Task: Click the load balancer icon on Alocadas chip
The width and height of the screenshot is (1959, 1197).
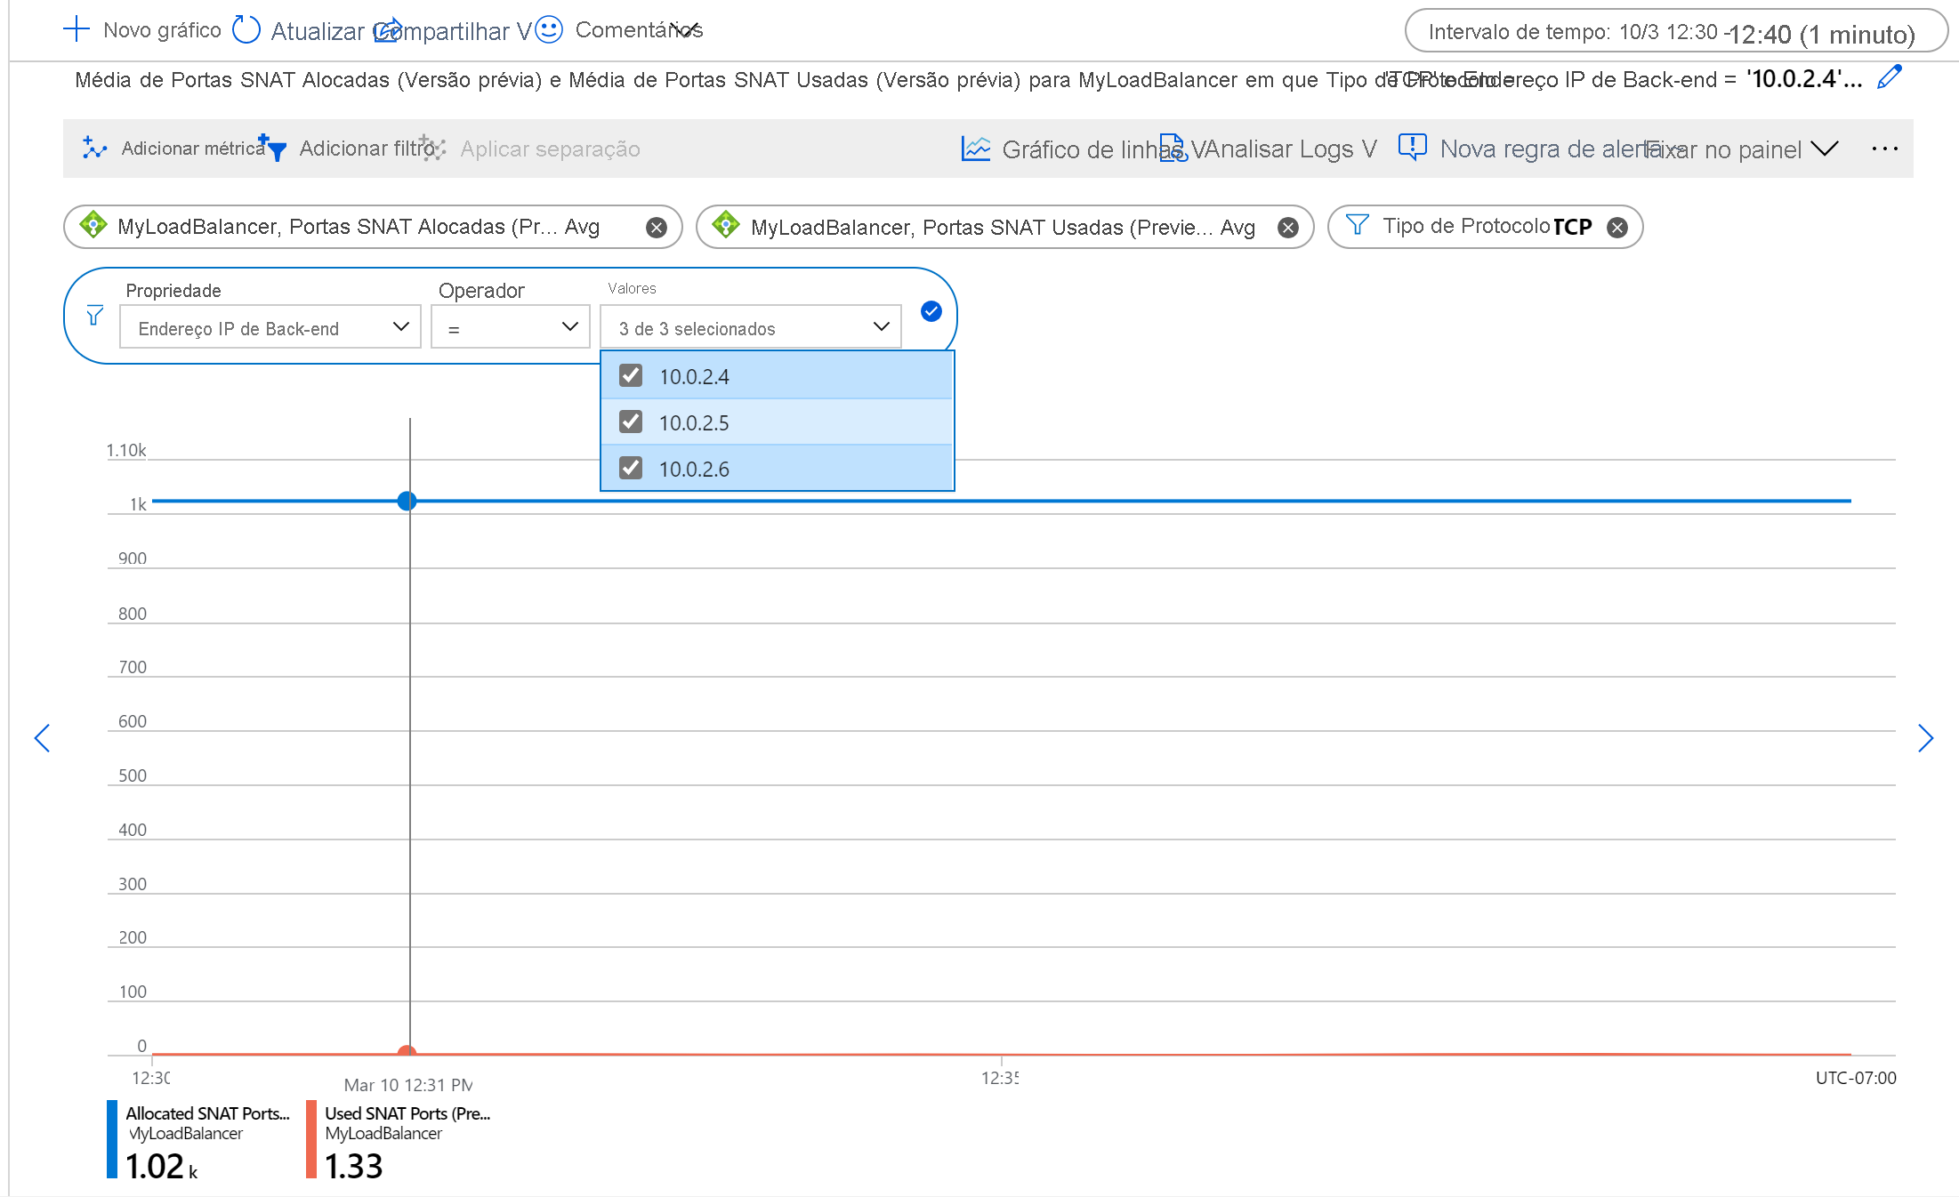Action: [x=93, y=225]
